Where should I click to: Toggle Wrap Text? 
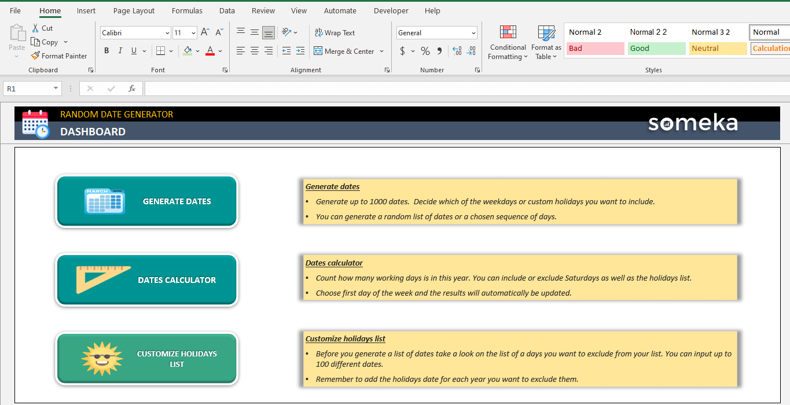click(335, 32)
